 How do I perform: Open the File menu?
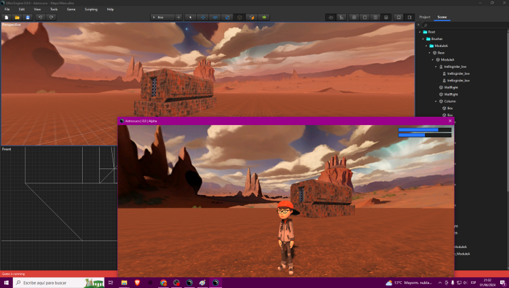click(x=7, y=10)
